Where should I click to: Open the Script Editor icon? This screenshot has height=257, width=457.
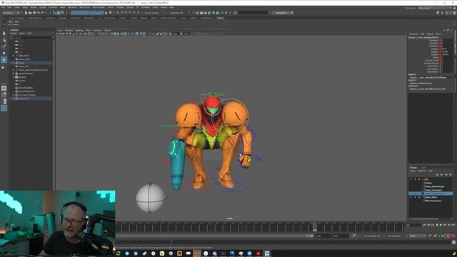(454, 242)
